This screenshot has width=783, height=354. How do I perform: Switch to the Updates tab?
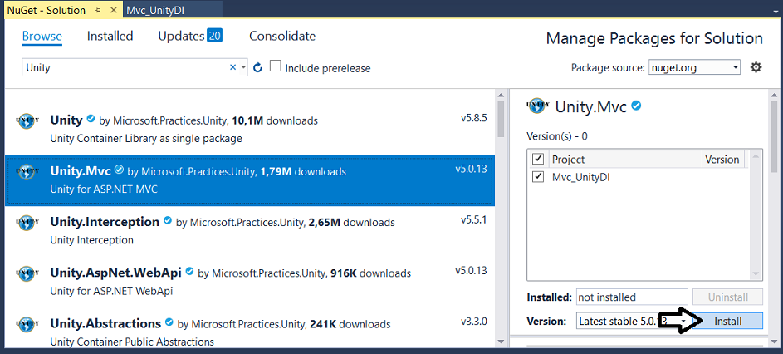(x=181, y=36)
